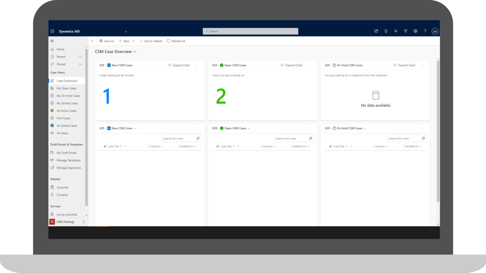
Task: Open Manage Templates
Action: point(68,160)
